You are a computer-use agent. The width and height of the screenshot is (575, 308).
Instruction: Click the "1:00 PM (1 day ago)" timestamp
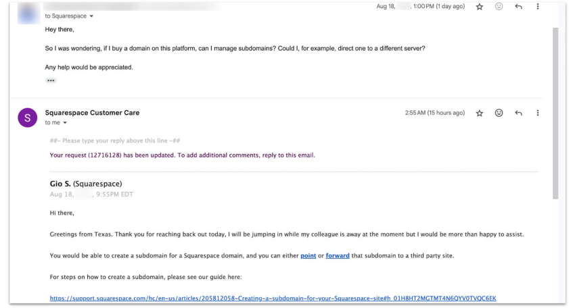click(438, 7)
